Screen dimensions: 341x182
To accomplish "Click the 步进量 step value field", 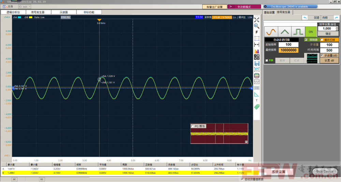I will coord(329,45).
